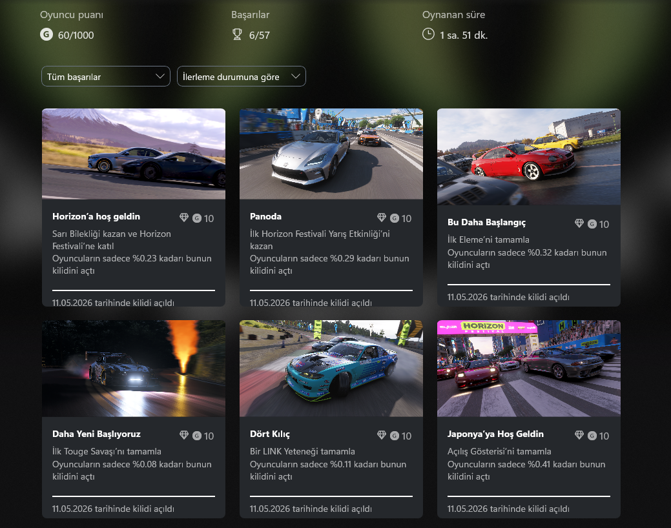Click the G score icon on Japonya'ya Hoş Geldin

[x=592, y=436]
